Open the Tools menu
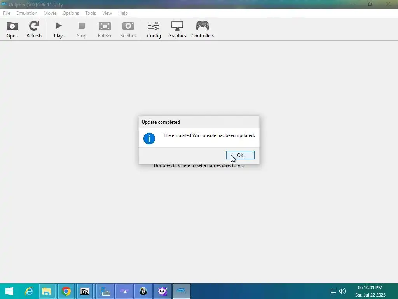Image resolution: width=398 pixels, height=299 pixels. pyautogui.click(x=91, y=13)
